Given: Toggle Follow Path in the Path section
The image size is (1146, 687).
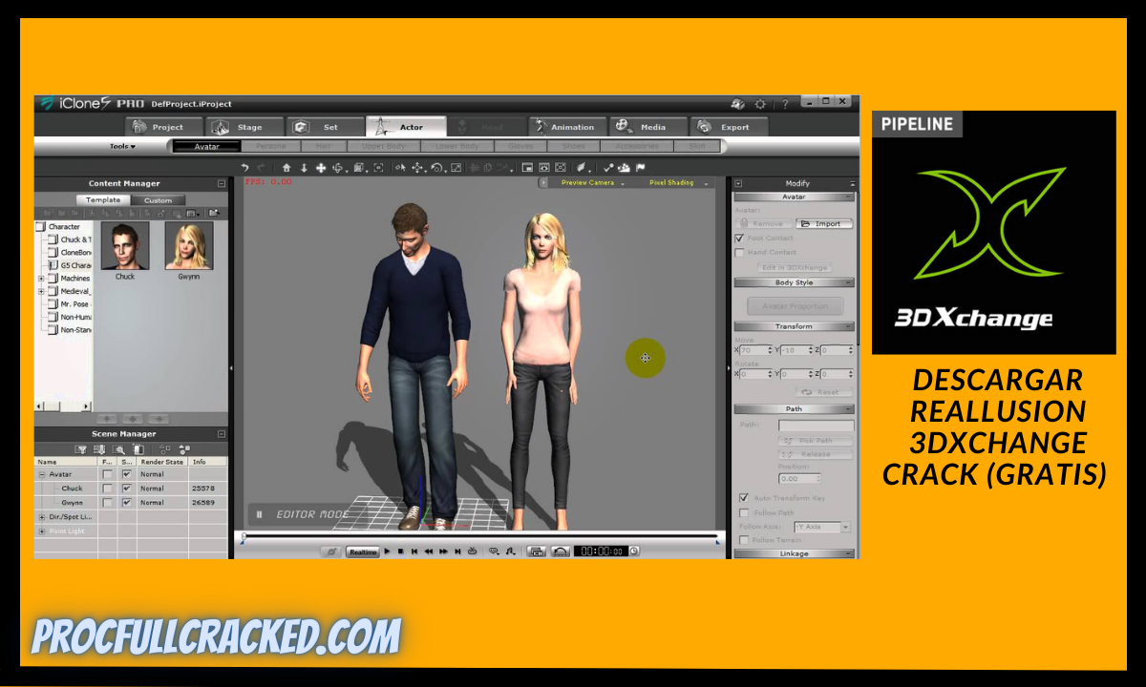Looking at the screenshot, I should [744, 512].
